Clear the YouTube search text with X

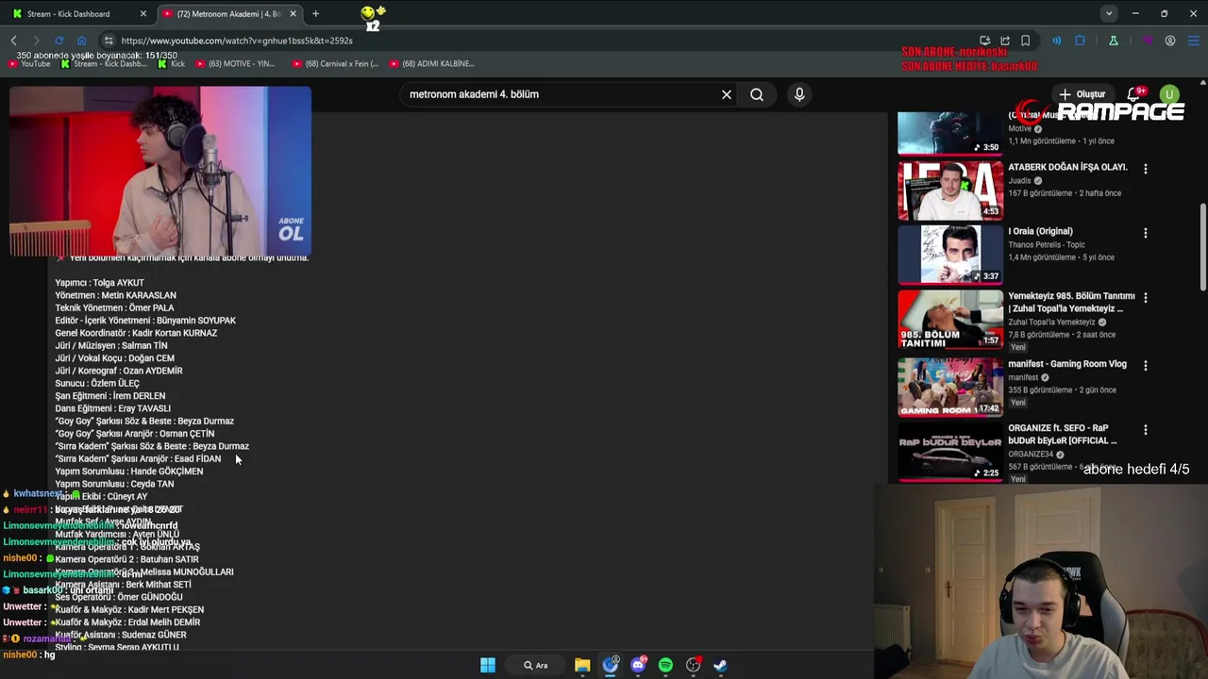[727, 94]
